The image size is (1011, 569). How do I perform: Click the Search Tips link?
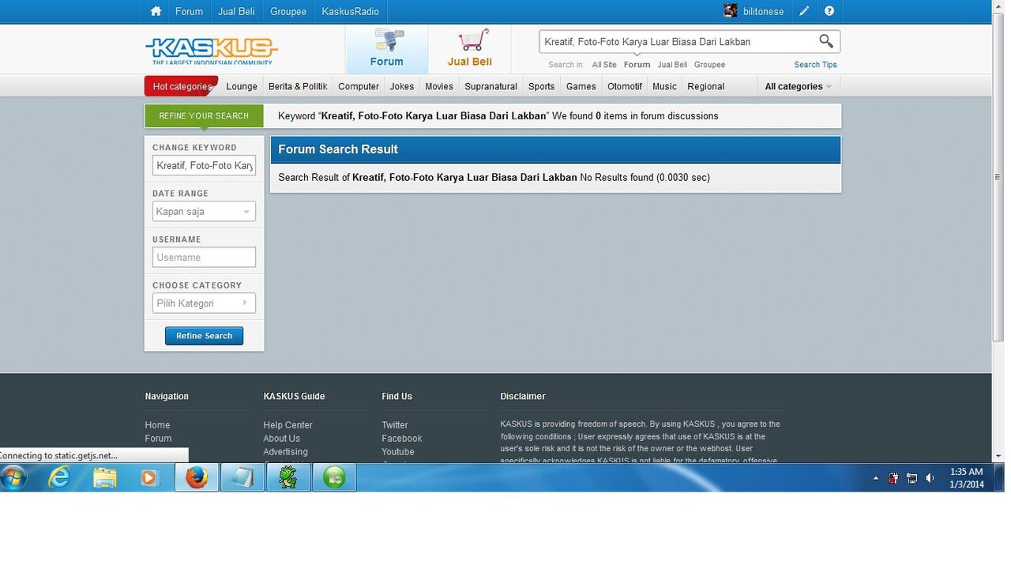[x=815, y=65]
